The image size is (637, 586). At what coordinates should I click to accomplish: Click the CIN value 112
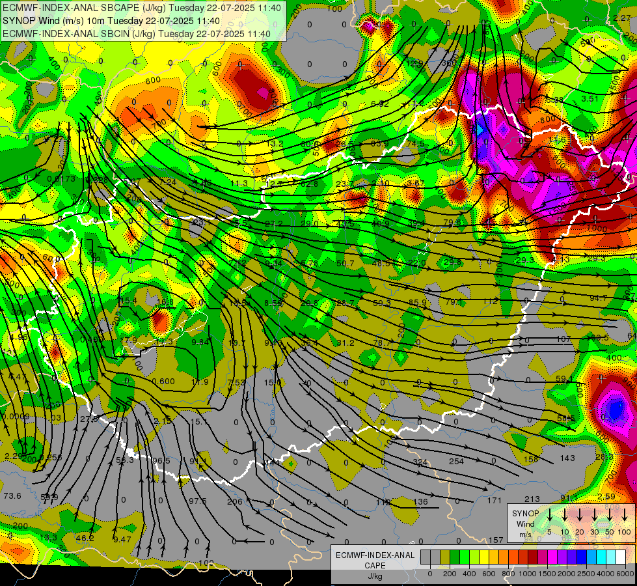point(491,301)
